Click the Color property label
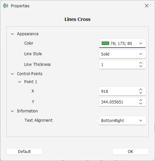The width and height of the screenshot is (155, 161). click(x=29, y=43)
